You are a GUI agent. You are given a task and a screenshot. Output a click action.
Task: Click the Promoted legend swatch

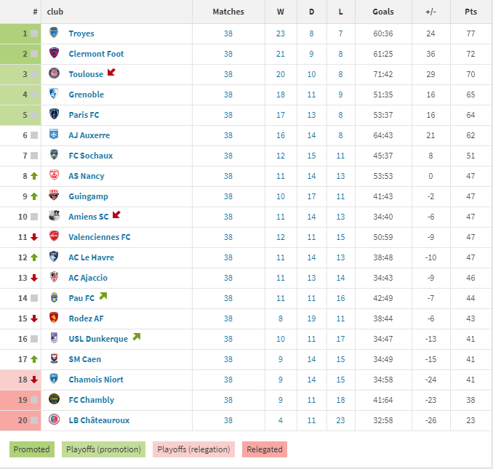pos(32,449)
